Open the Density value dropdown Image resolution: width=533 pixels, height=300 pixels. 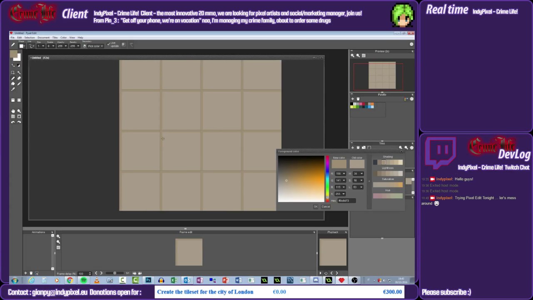coord(75,46)
